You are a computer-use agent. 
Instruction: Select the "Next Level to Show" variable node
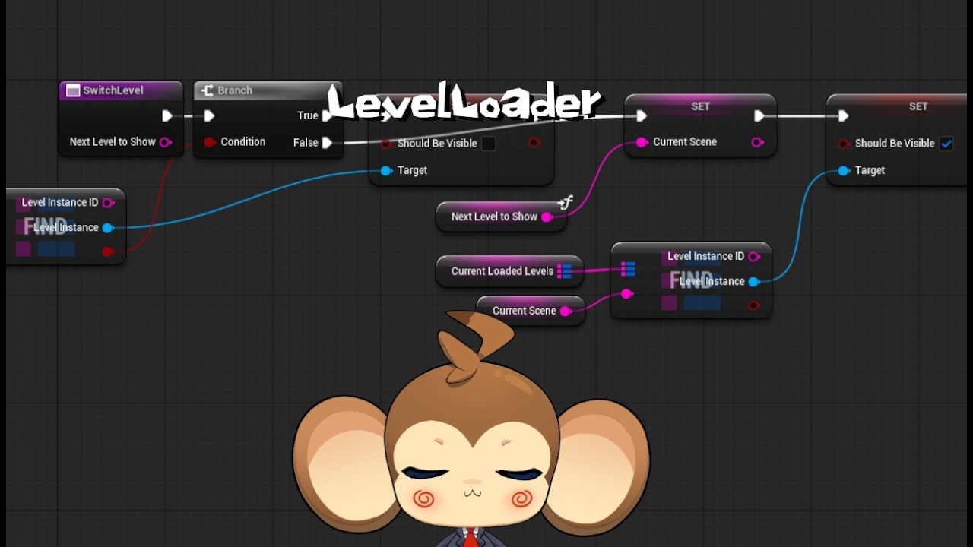tap(502, 217)
